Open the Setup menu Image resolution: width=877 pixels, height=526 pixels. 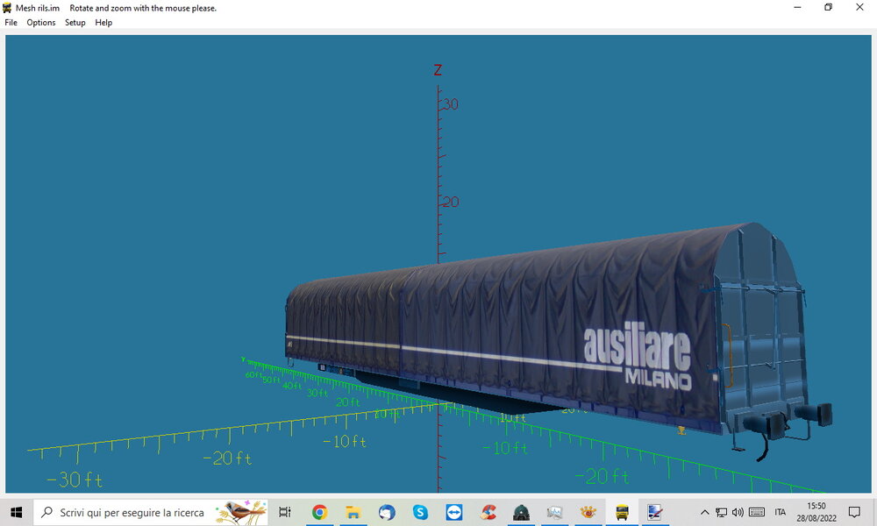[x=75, y=23]
